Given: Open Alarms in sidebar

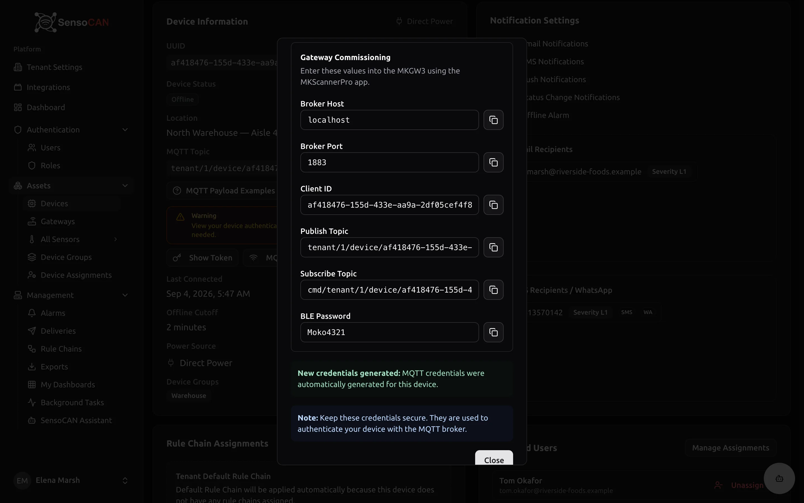Looking at the screenshot, I should click(x=72, y=313).
